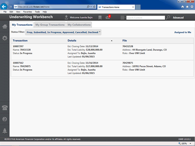Screen dimensions: 195x146
Task: Open the help question mark icon
Action: pyautogui.click(x=5, y=119)
